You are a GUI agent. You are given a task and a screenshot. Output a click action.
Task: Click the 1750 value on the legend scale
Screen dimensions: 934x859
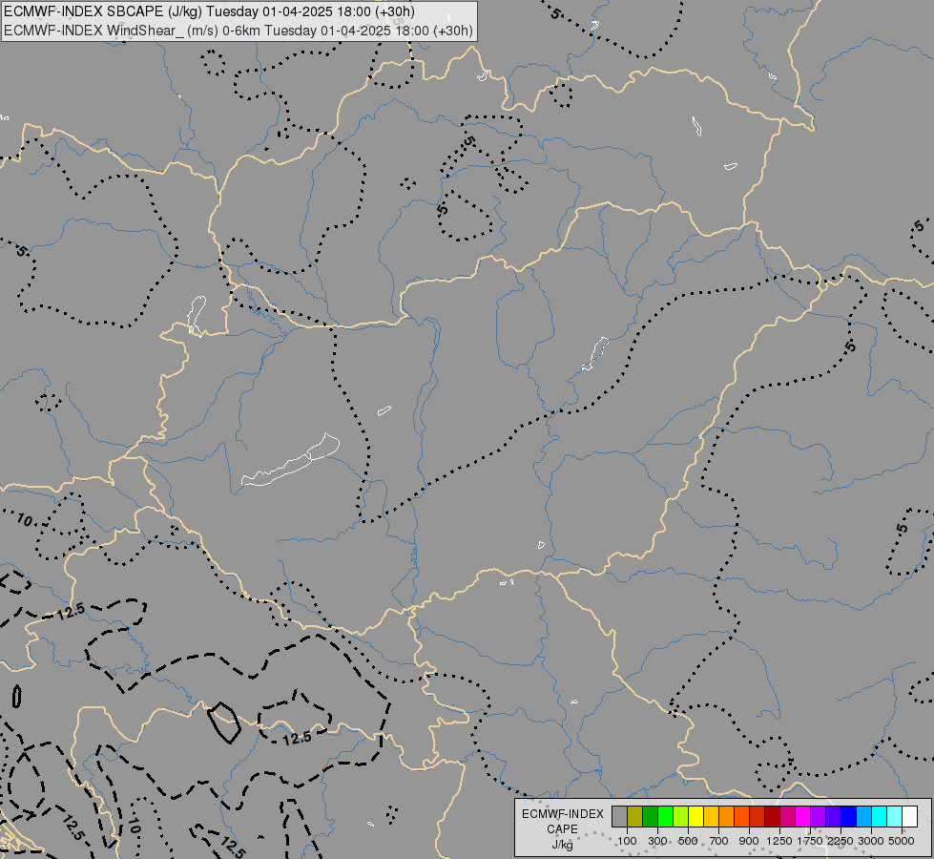coord(810,841)
